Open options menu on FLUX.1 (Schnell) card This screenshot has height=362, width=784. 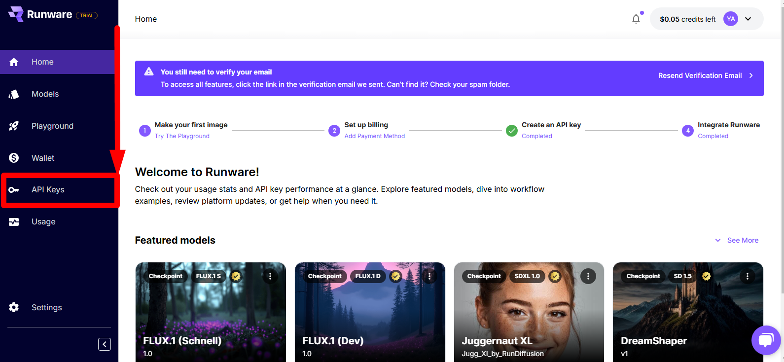click(x=270, y=276)
